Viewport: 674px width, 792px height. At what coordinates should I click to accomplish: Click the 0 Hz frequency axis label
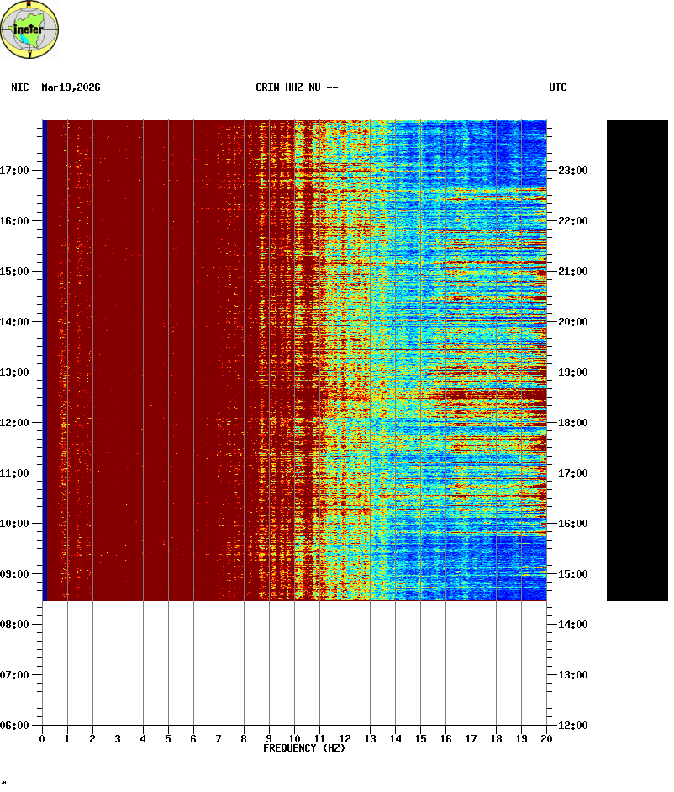[x=42, y=739]
